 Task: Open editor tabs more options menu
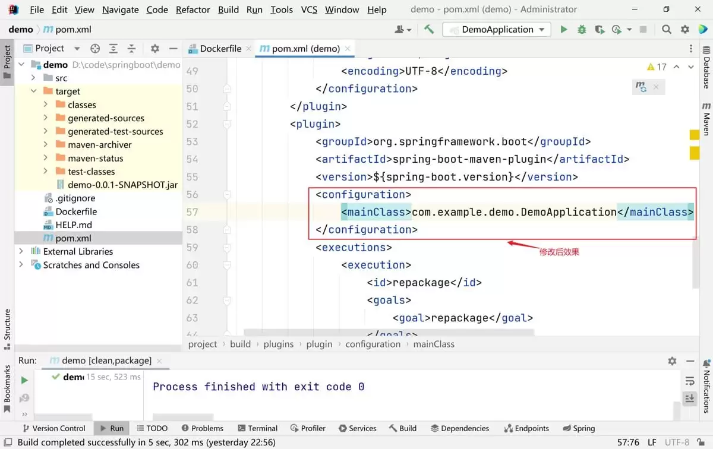[x=690, y=49]
